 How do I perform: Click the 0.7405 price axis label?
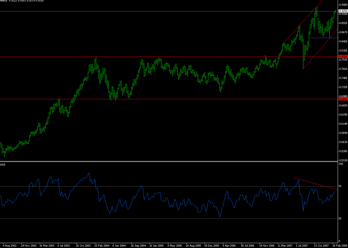click(x=343, y=78)
